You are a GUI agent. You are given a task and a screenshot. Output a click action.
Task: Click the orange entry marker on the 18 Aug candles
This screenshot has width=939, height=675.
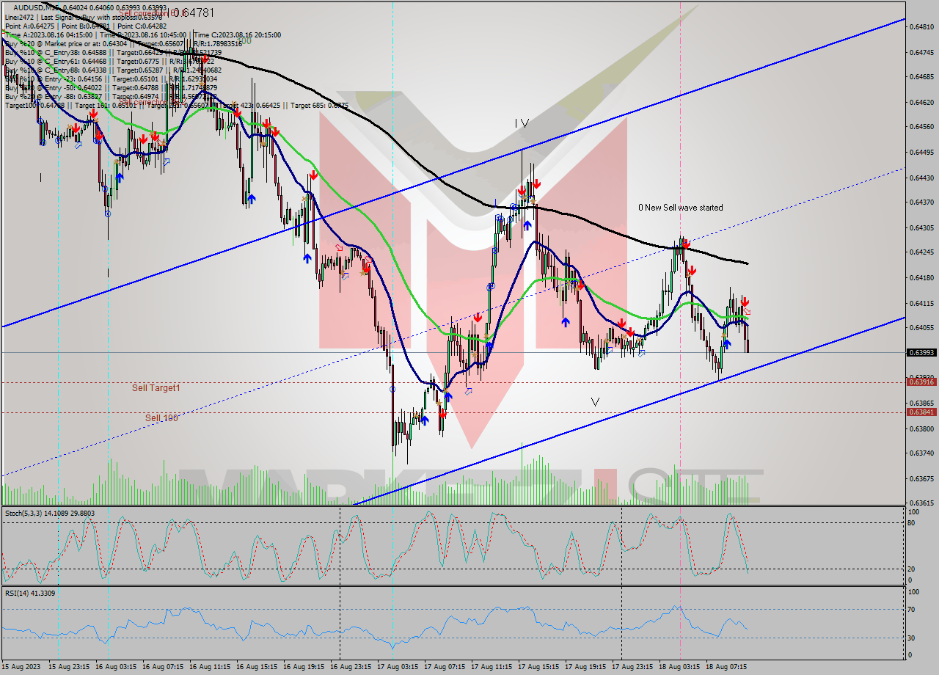(724, 335)
